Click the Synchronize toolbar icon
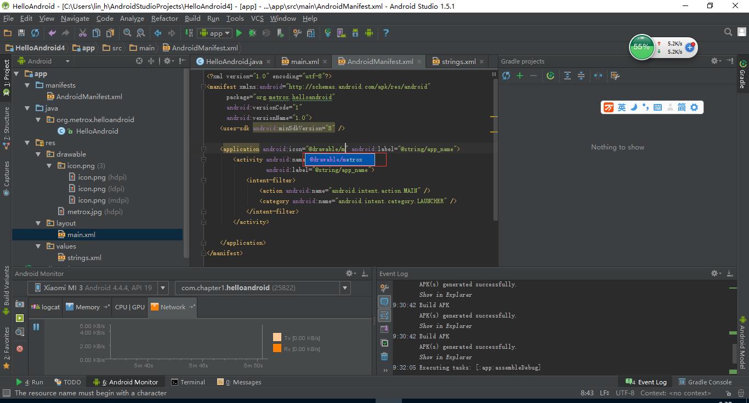Screen dimensions: 749x403 click(x=35, y=33)
